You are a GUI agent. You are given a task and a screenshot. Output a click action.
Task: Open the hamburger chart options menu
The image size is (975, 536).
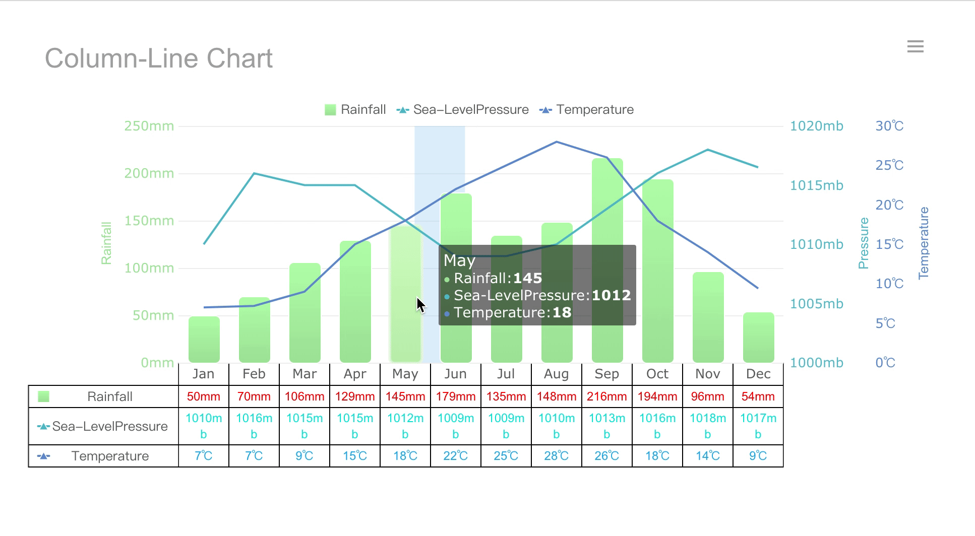coord(916,46)
